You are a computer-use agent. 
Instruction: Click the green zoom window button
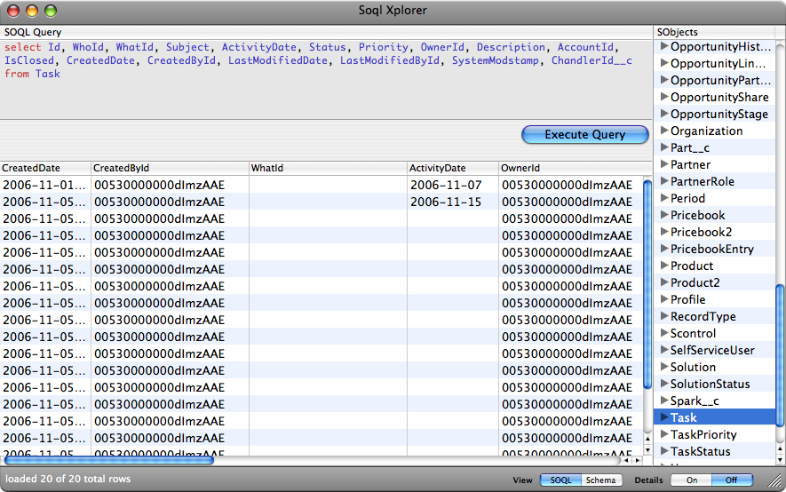pyautogui.click(x=51, y=11)
